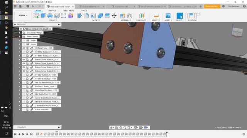Click the Capture Position icon
The width and height of the screenshot is (247, 138).
pos(190,16)
